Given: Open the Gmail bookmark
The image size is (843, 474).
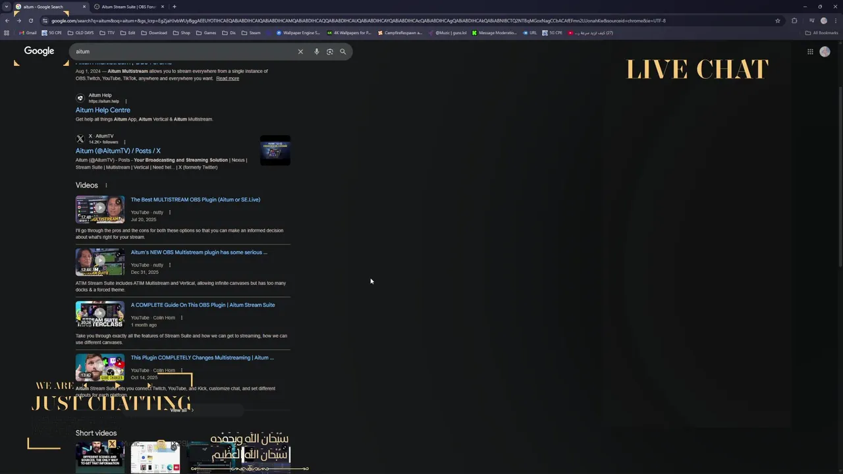Looking at the screenshot, I should pyautogui.click(x=28, y=33).
